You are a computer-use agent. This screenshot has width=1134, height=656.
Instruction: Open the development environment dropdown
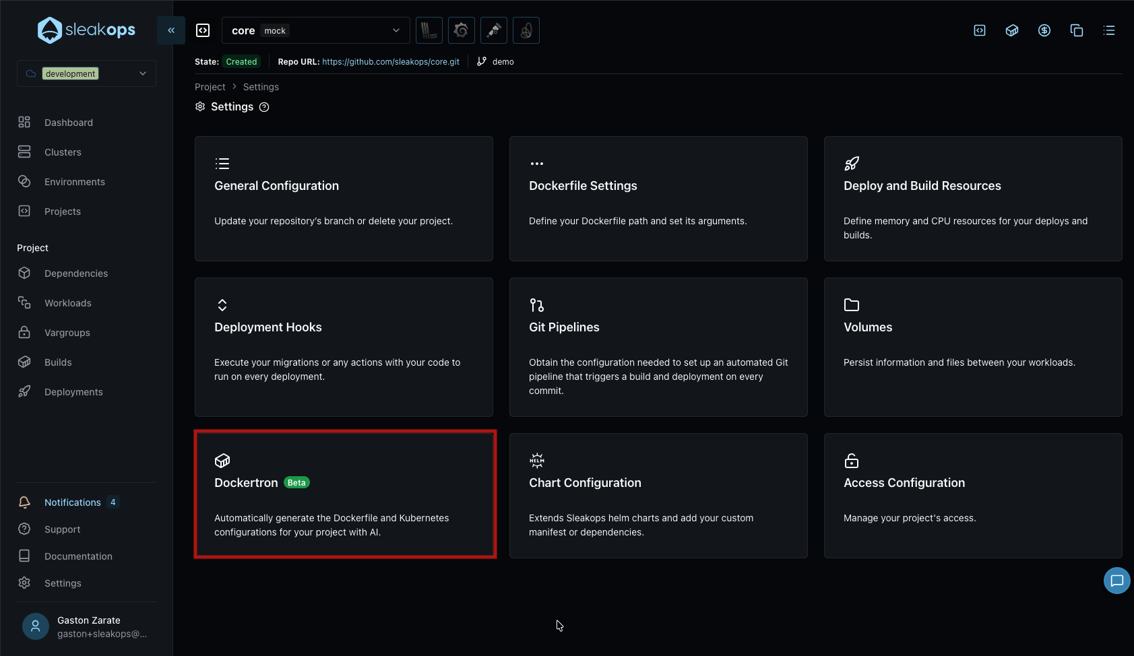point(86,73)
